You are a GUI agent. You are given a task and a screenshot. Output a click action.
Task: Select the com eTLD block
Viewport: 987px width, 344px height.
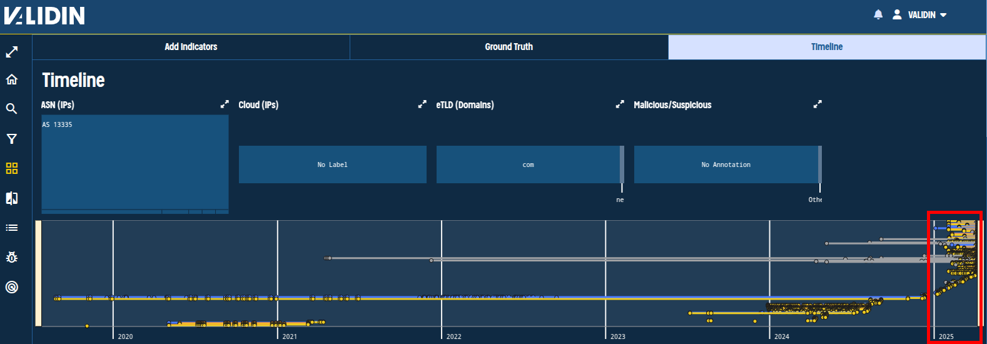pos(528,164)
